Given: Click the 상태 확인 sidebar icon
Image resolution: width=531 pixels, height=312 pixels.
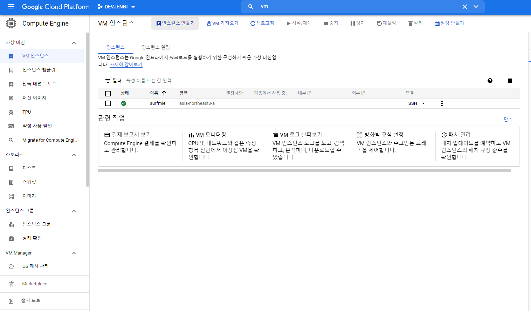Looking at the screenshot, I should [11, 238].
